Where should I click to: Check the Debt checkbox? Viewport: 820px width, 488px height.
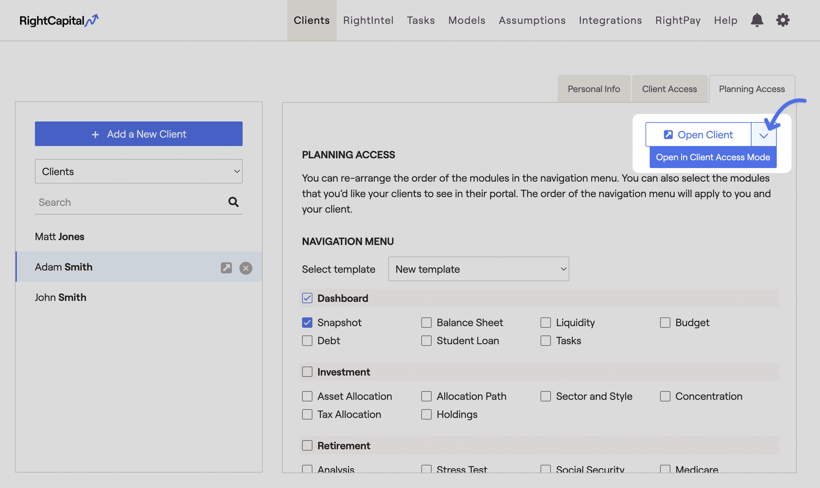click(307, 341)
